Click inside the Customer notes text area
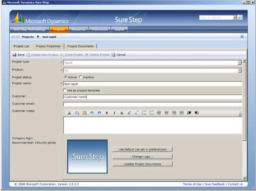 point(153,126)
